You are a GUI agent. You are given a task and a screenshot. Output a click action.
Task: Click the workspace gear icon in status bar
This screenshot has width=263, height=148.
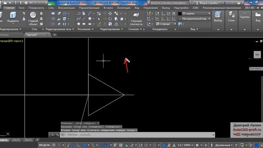197,145
